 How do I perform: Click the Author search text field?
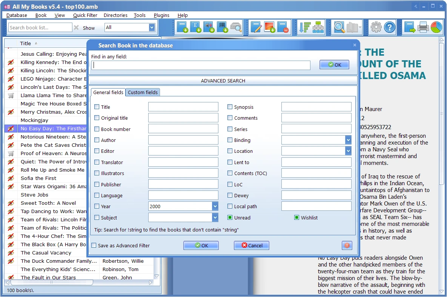[183, 140]
